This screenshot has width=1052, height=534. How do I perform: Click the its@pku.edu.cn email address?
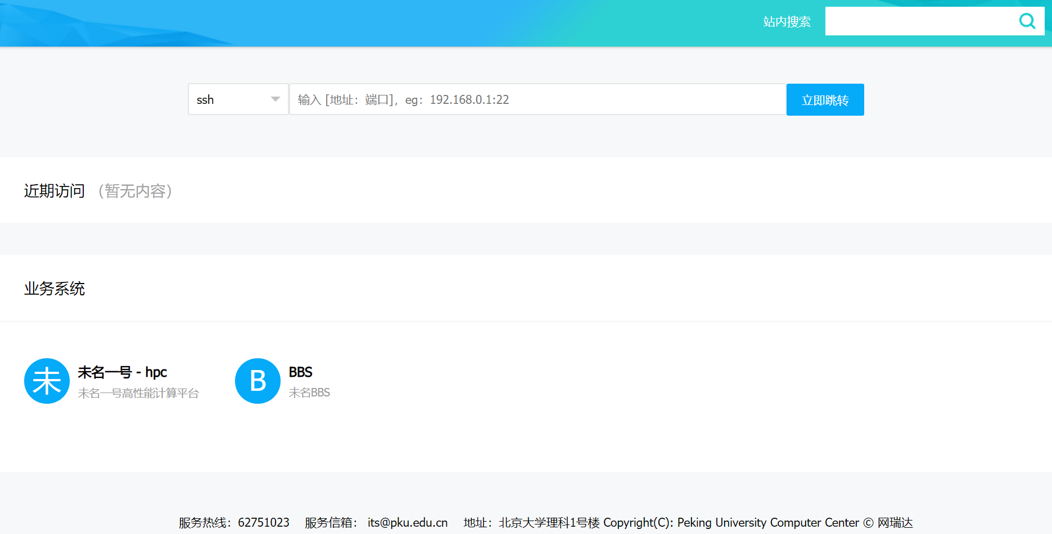click(x=408, y=522)
